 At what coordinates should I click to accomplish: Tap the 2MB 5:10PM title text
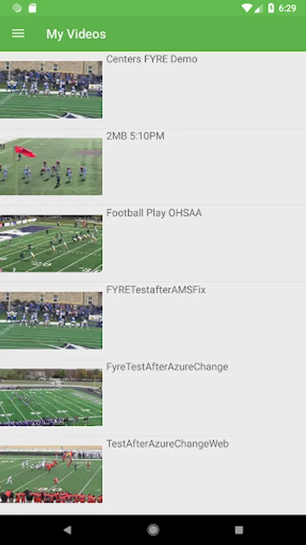click(135, 136)
